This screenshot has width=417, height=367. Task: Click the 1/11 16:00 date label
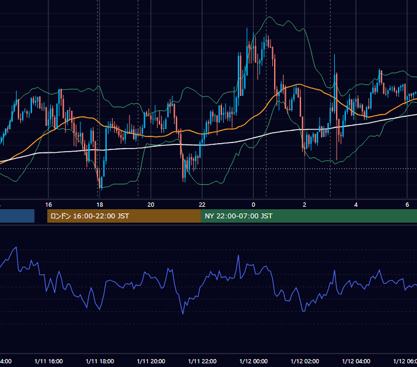pyautogui.click(x=48, y=361)
